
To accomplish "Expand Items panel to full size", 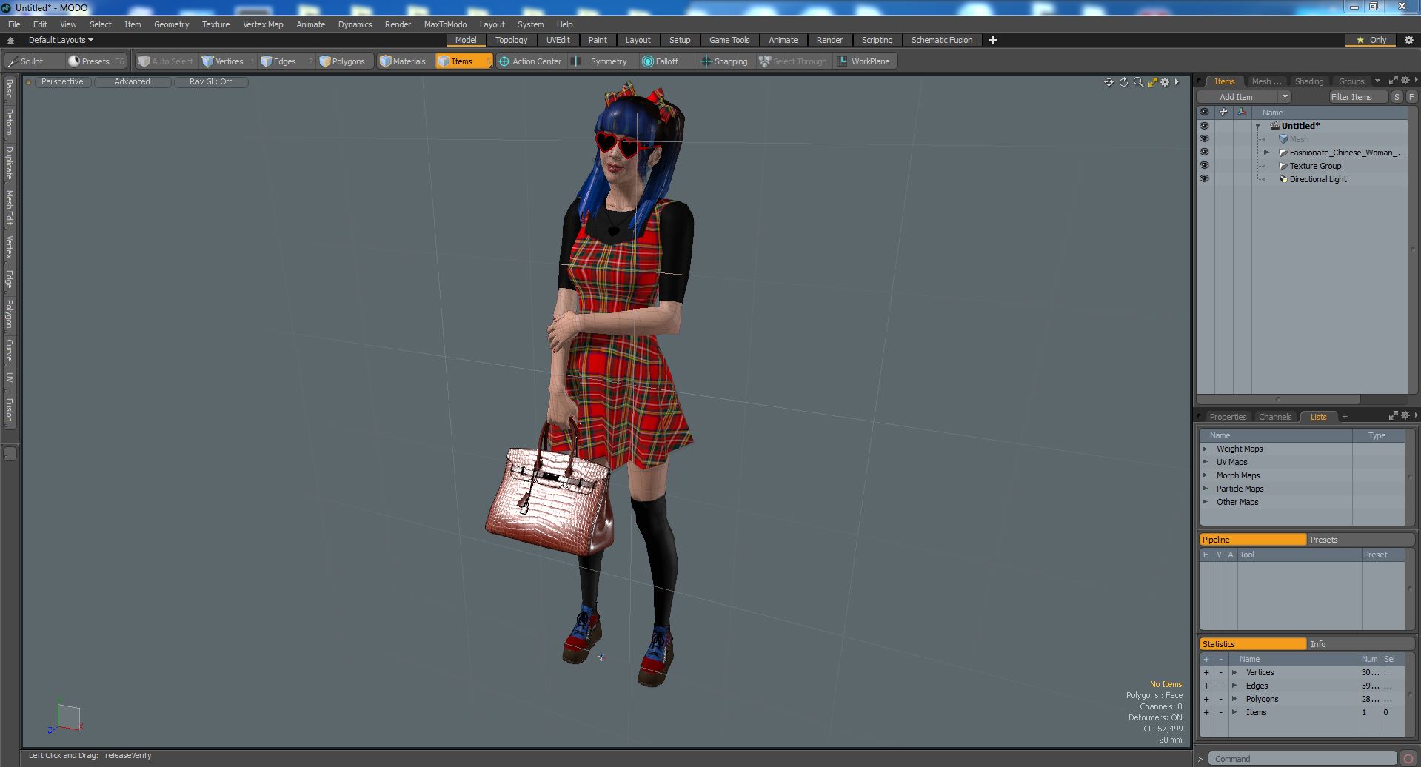I will [x=1393, y=81].
